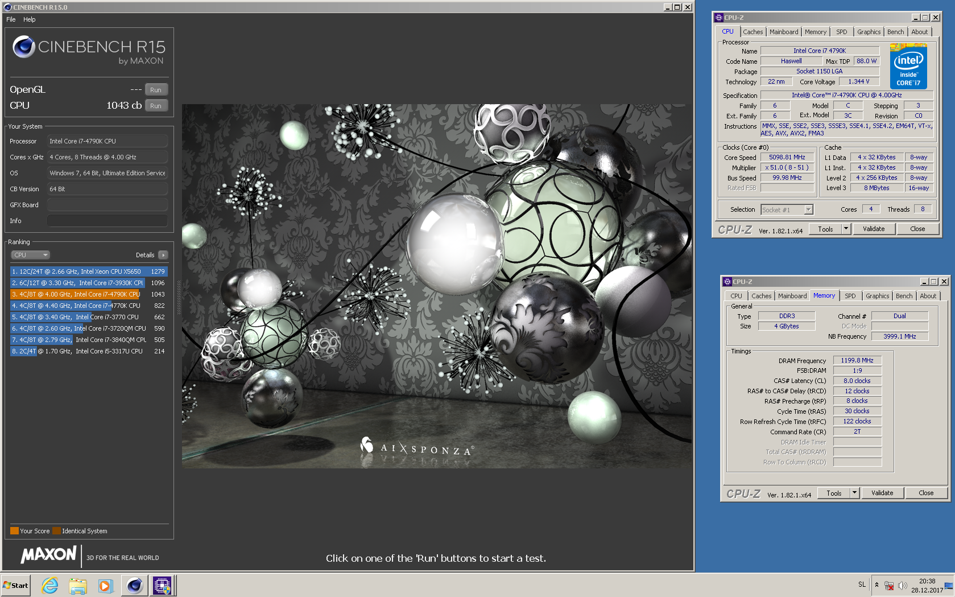Run the OpenGL benchmark
This screenshot has height=597, width=955.
coord(156,90)
